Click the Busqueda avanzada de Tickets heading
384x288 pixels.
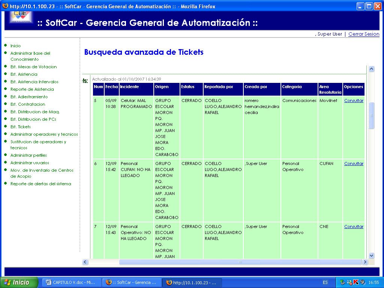point(144,52)
